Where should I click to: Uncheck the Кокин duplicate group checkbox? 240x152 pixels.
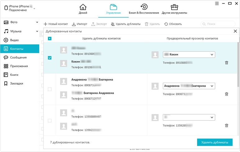pos(49,58)
